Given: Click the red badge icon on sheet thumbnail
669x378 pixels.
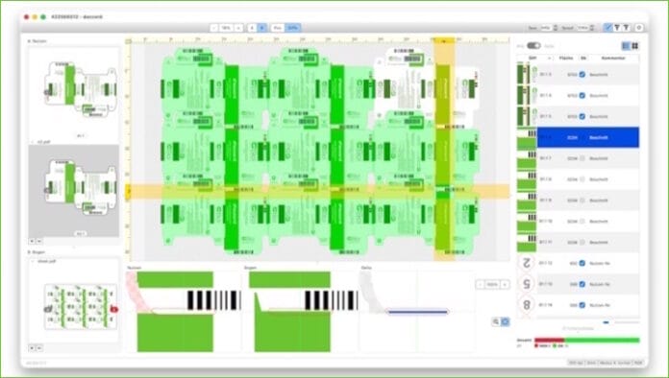Looking at the screenshot, I should coord(114,309).
